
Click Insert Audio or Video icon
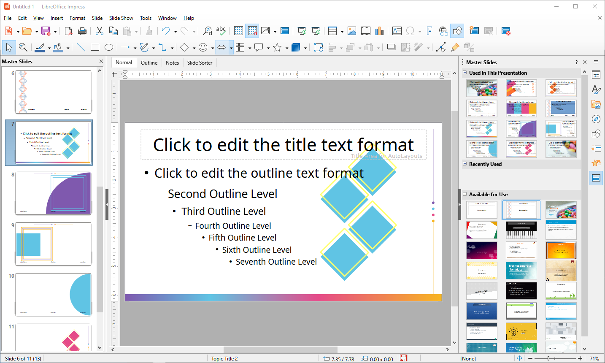point(366,31)
